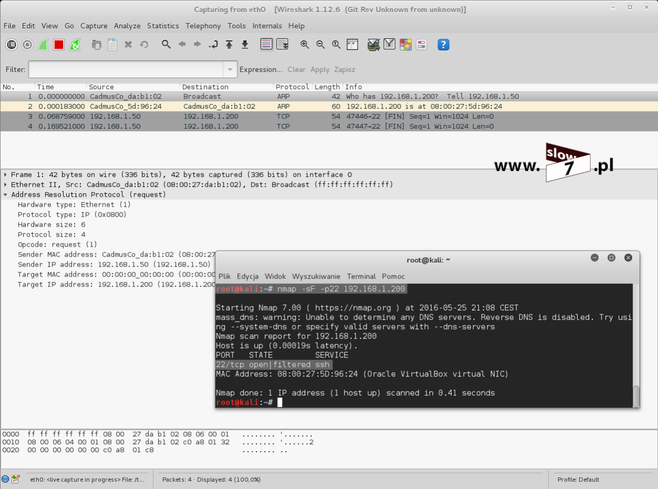Viewport: 658px width, 489px height.
Task: Click the terminal window's vertical scrollbar
Action: [x=636, y=345]
